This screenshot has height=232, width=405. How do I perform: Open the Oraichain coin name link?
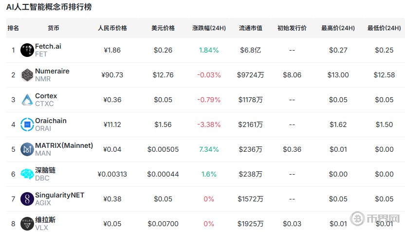click(51, 121)
